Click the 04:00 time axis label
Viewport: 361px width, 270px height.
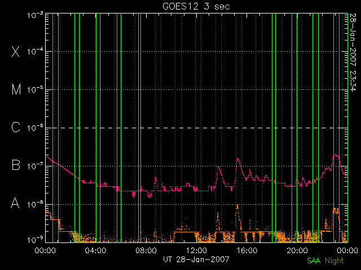pos(95,250)
